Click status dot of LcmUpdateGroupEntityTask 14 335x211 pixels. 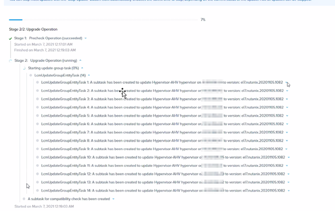coord(38,191)
